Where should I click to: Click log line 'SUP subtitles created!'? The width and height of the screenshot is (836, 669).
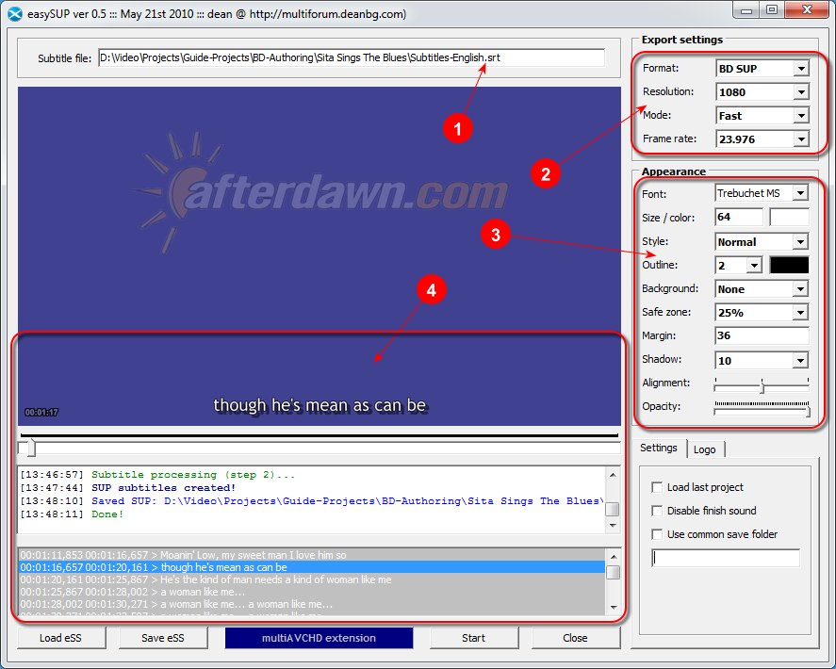pyautogui.click(x=163, y=488)
